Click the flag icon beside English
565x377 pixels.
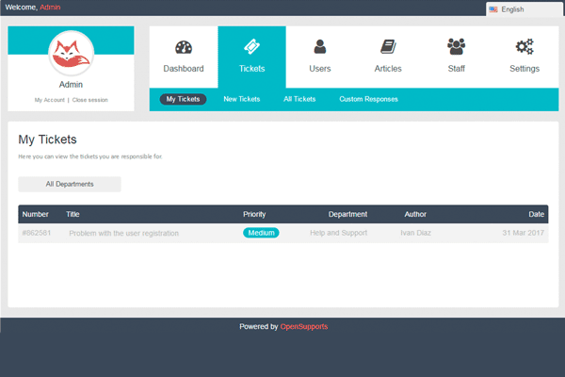493,9
